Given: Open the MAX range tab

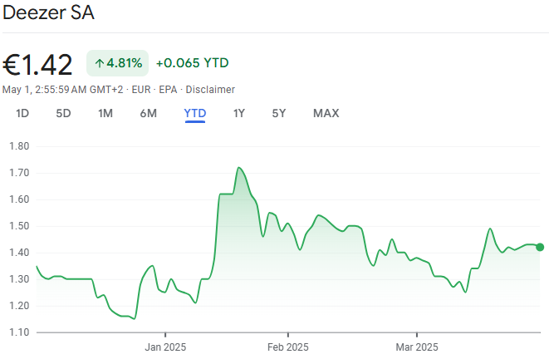Looking at the screenshot, I should [326, 114].
